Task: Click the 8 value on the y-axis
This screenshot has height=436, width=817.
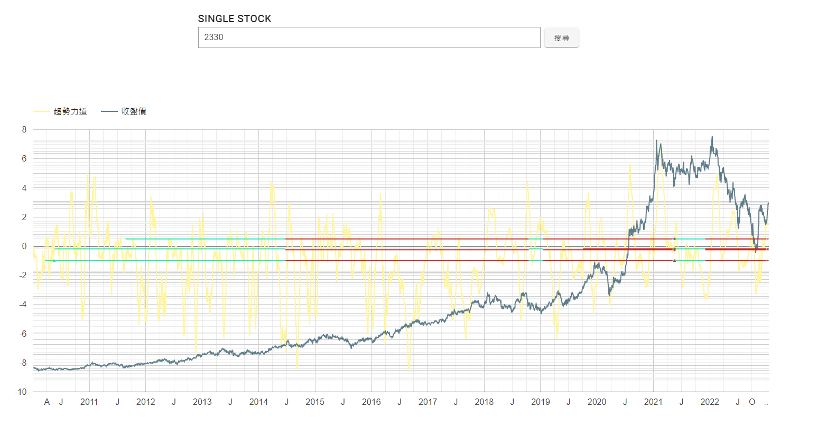Action: click(24, 130)
